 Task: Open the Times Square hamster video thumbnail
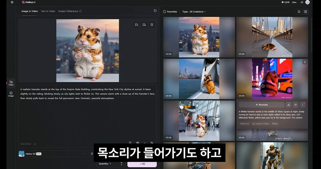pos(272,79)
